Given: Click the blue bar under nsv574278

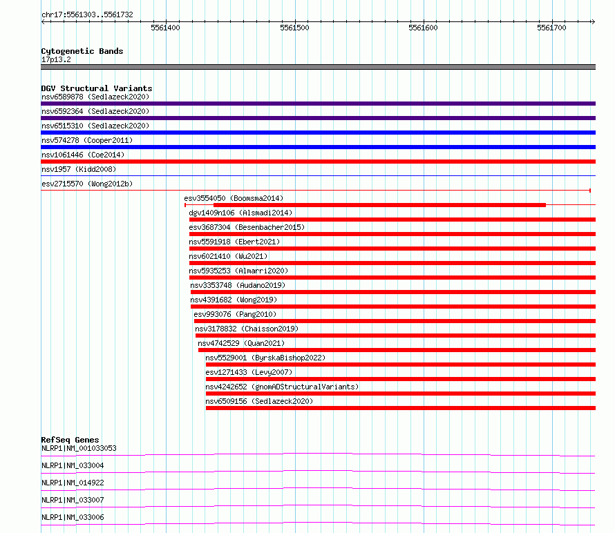Looking at the screenshot, I should (318, 147).
